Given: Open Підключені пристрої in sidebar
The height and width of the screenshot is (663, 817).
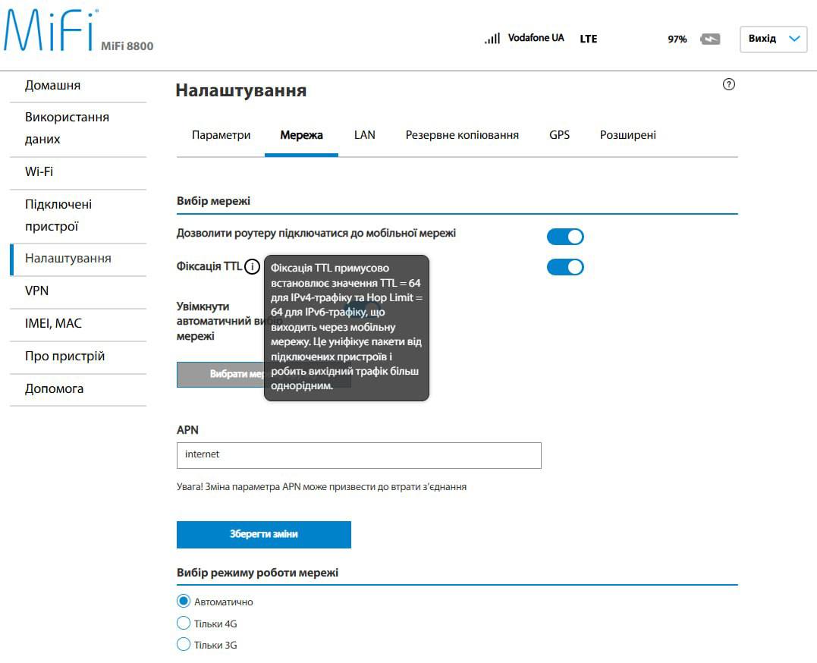Looking at the screenshot, I should pos(78,215).
